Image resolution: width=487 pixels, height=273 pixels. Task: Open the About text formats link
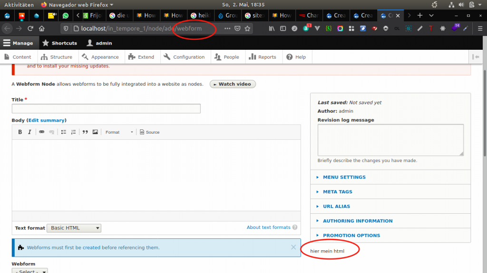coord(268,227)
